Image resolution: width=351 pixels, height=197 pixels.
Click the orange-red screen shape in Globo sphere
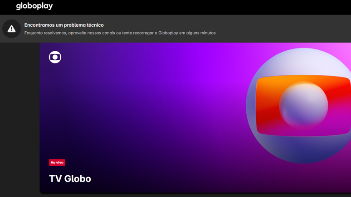coord(268,106)
